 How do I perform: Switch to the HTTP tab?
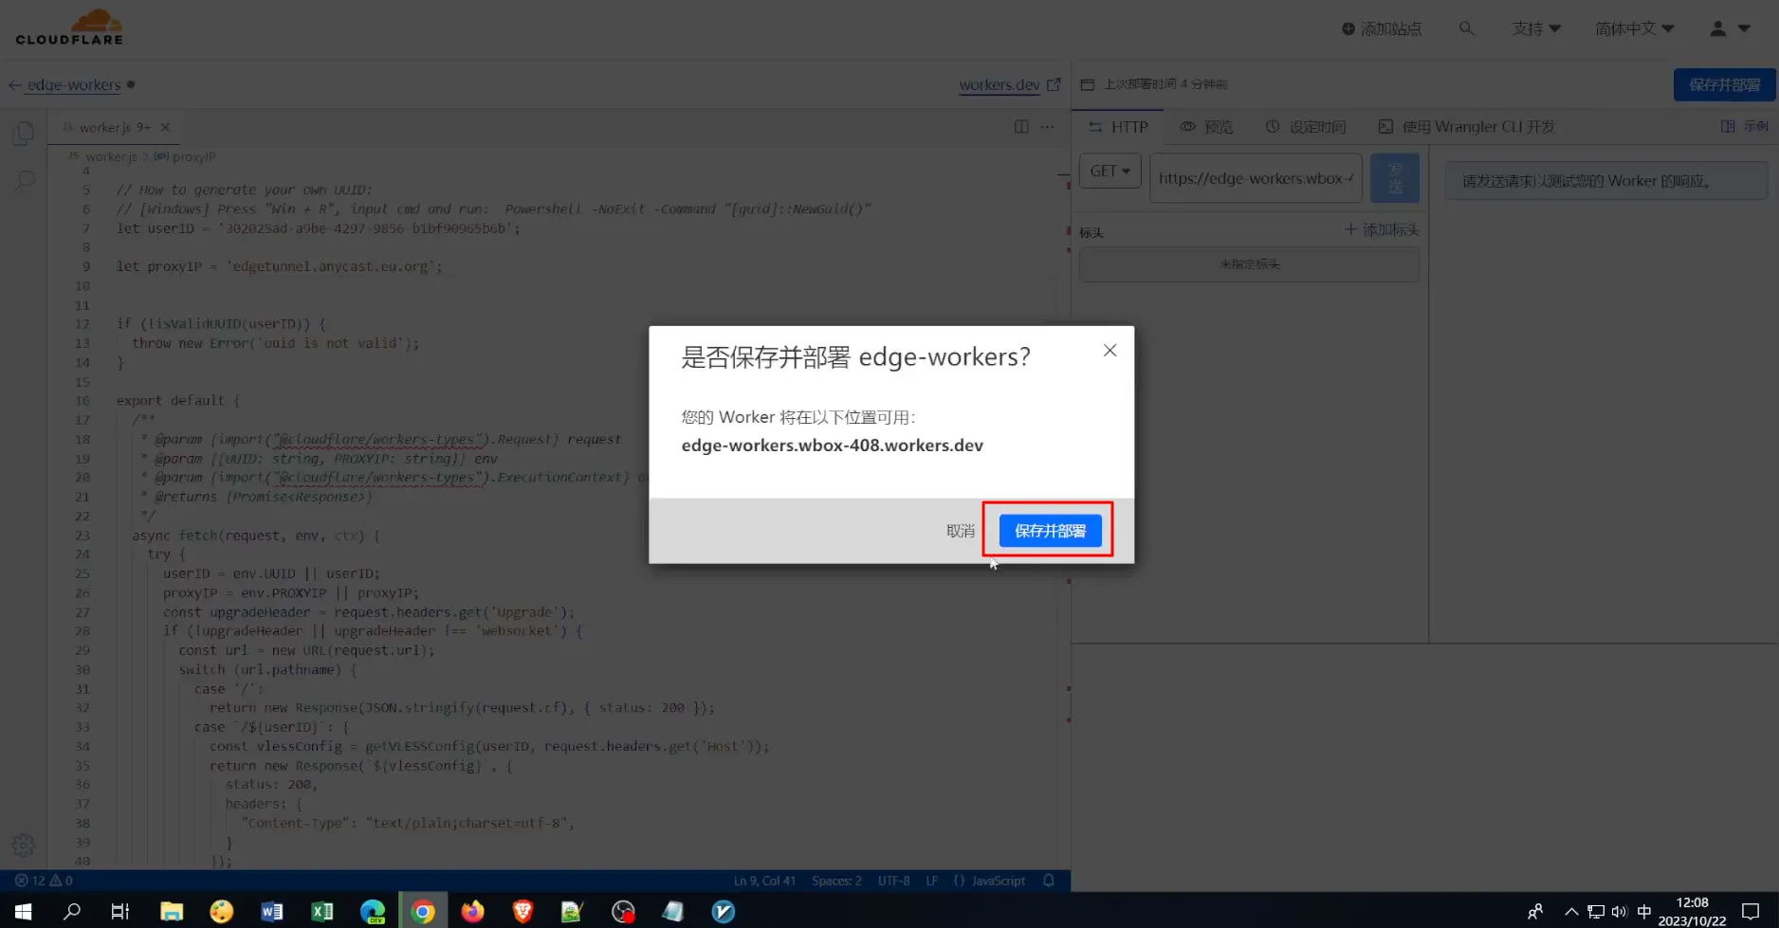pyautogui.click(x=1119, y=127)
